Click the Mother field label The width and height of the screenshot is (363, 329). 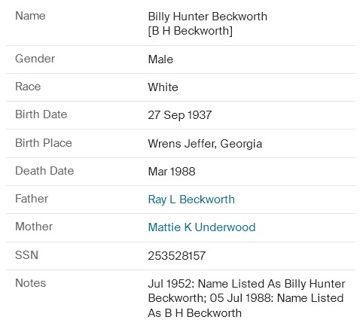coord(34,227)
